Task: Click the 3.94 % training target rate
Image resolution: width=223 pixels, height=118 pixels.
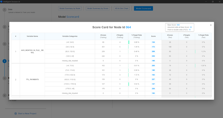Action: 137,84
